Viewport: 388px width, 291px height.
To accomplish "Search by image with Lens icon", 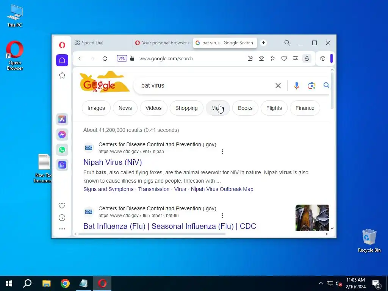I will [x=311, y=86].
